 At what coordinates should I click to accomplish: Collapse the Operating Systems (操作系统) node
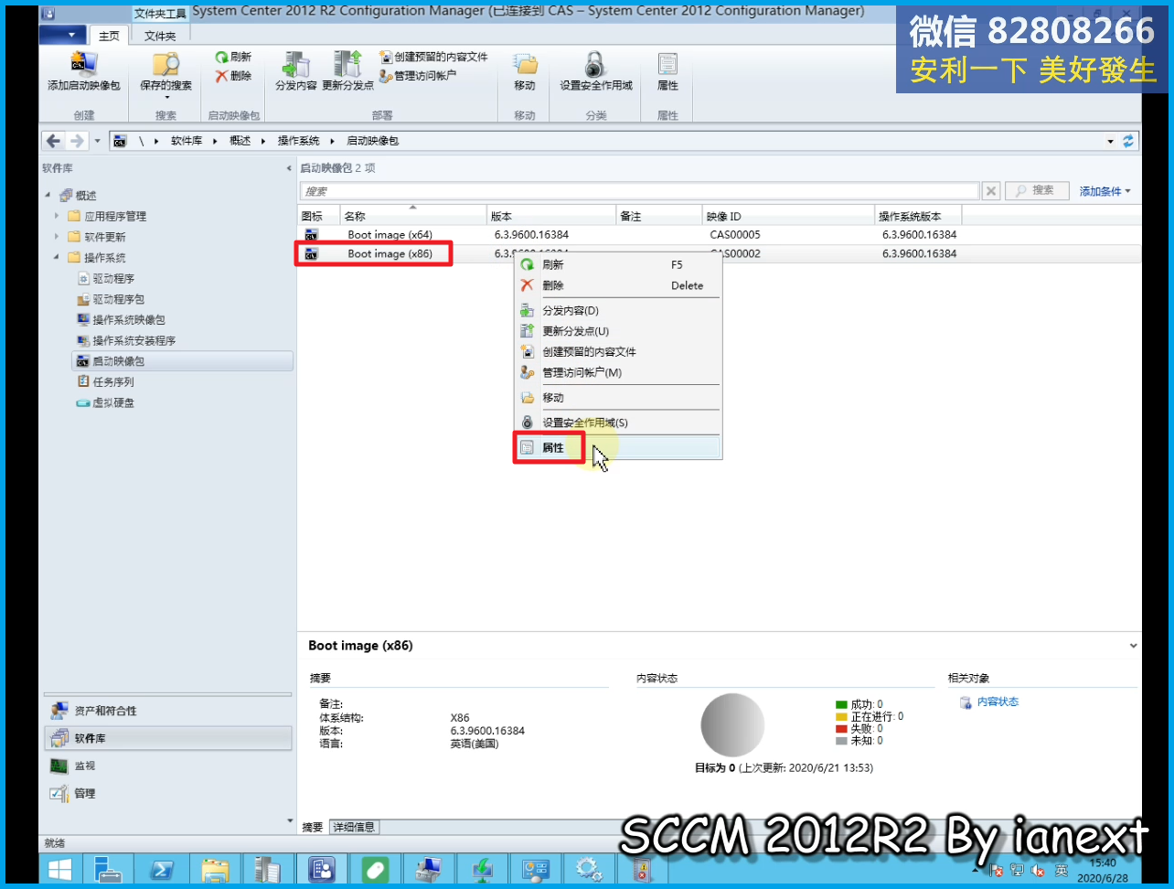point(57,257)
